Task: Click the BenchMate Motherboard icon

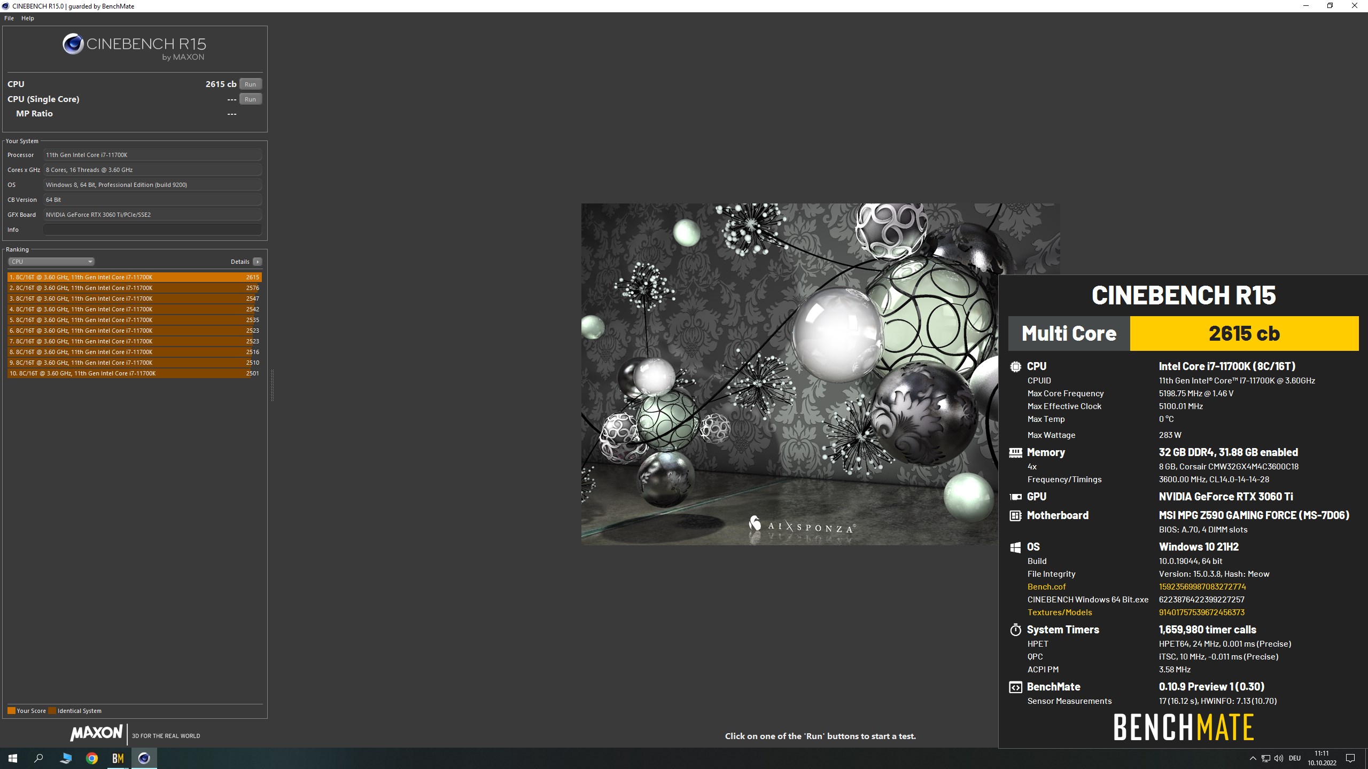Action: [x=1015, y=516]
